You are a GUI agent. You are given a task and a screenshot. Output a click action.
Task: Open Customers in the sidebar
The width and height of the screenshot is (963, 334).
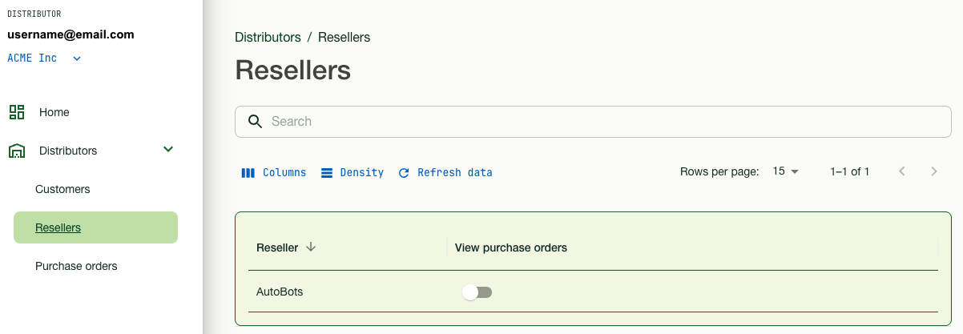tap(62, 189)
